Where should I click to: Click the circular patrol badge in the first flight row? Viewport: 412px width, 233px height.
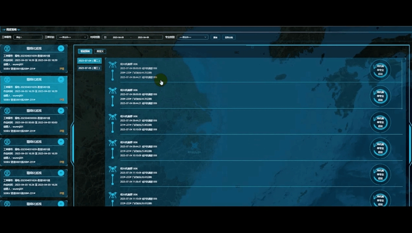380,70
